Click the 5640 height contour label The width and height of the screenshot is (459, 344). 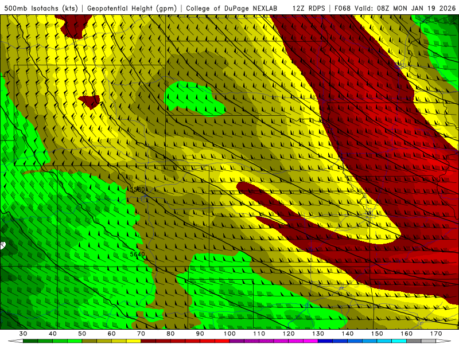137,254
